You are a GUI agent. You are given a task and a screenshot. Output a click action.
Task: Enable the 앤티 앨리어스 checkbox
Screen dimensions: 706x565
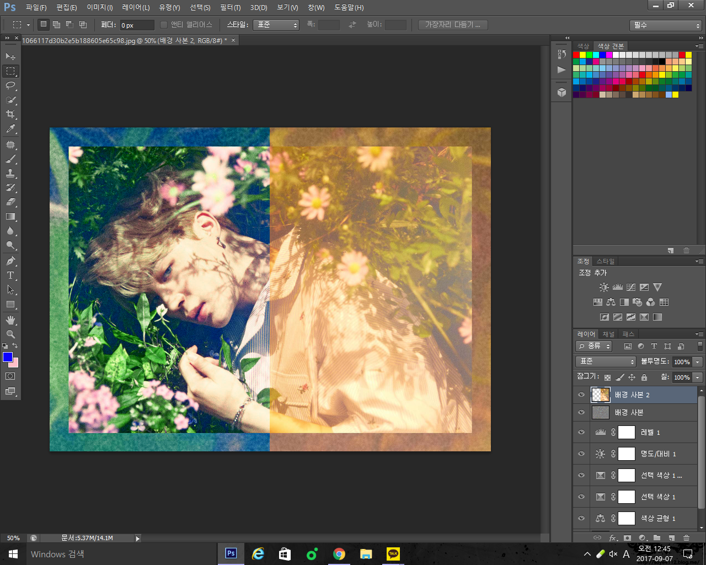click(164, 25)
